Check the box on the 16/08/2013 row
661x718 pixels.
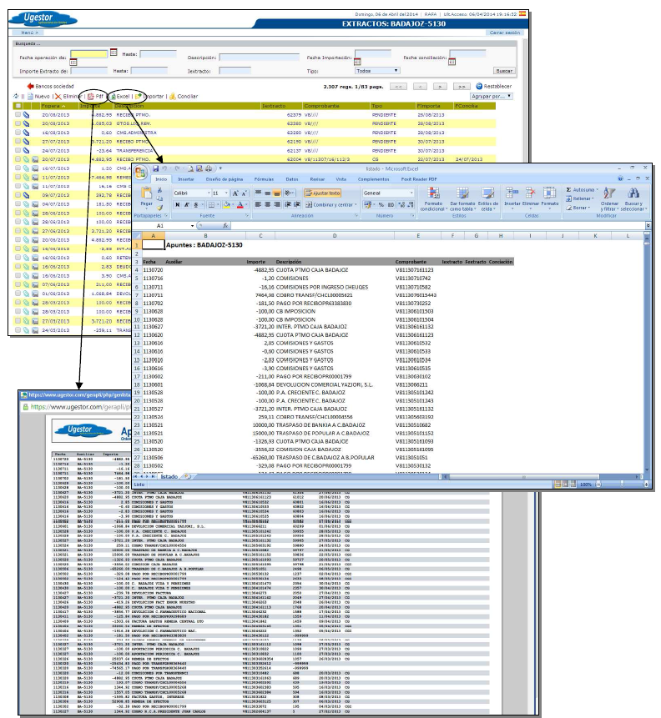18,133
